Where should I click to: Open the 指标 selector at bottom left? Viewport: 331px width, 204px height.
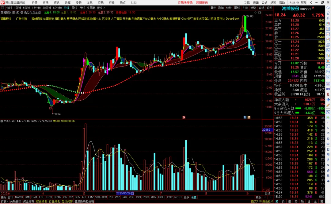[x=4, y=197]
